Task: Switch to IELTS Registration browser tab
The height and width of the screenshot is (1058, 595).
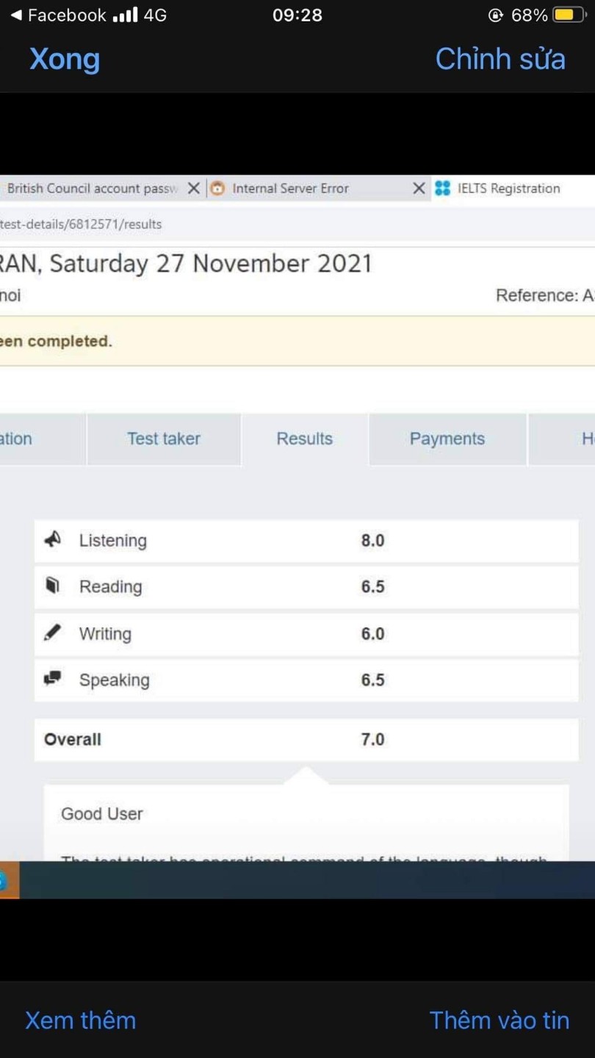Action: (508, 189)
